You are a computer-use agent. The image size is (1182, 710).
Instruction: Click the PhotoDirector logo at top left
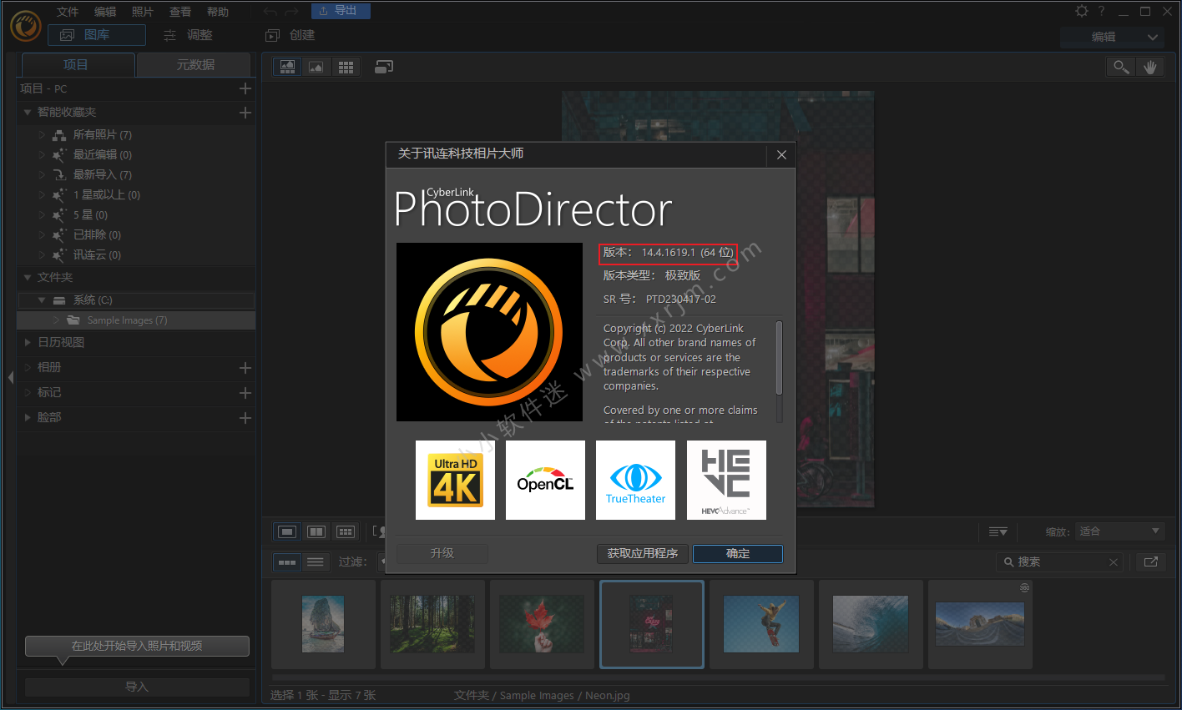pos(26,26)
